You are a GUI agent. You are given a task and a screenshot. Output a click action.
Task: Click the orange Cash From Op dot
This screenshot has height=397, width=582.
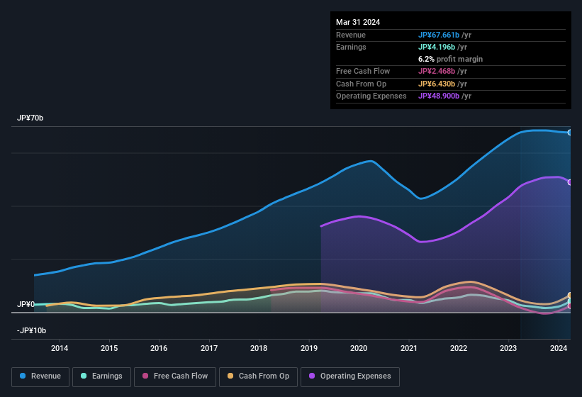(x=231, y=376)
